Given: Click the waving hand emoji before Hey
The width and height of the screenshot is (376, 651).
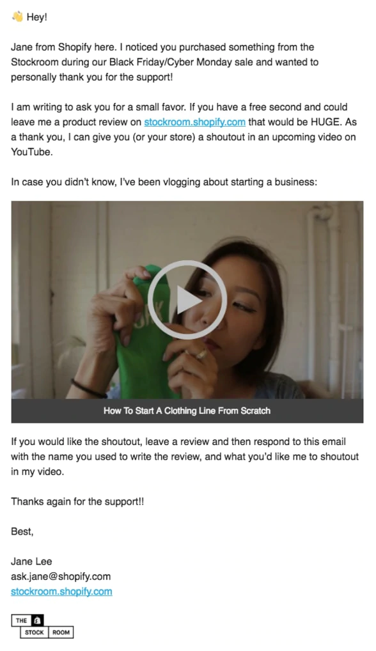Looking at the screenshot, I should [17, 17].
